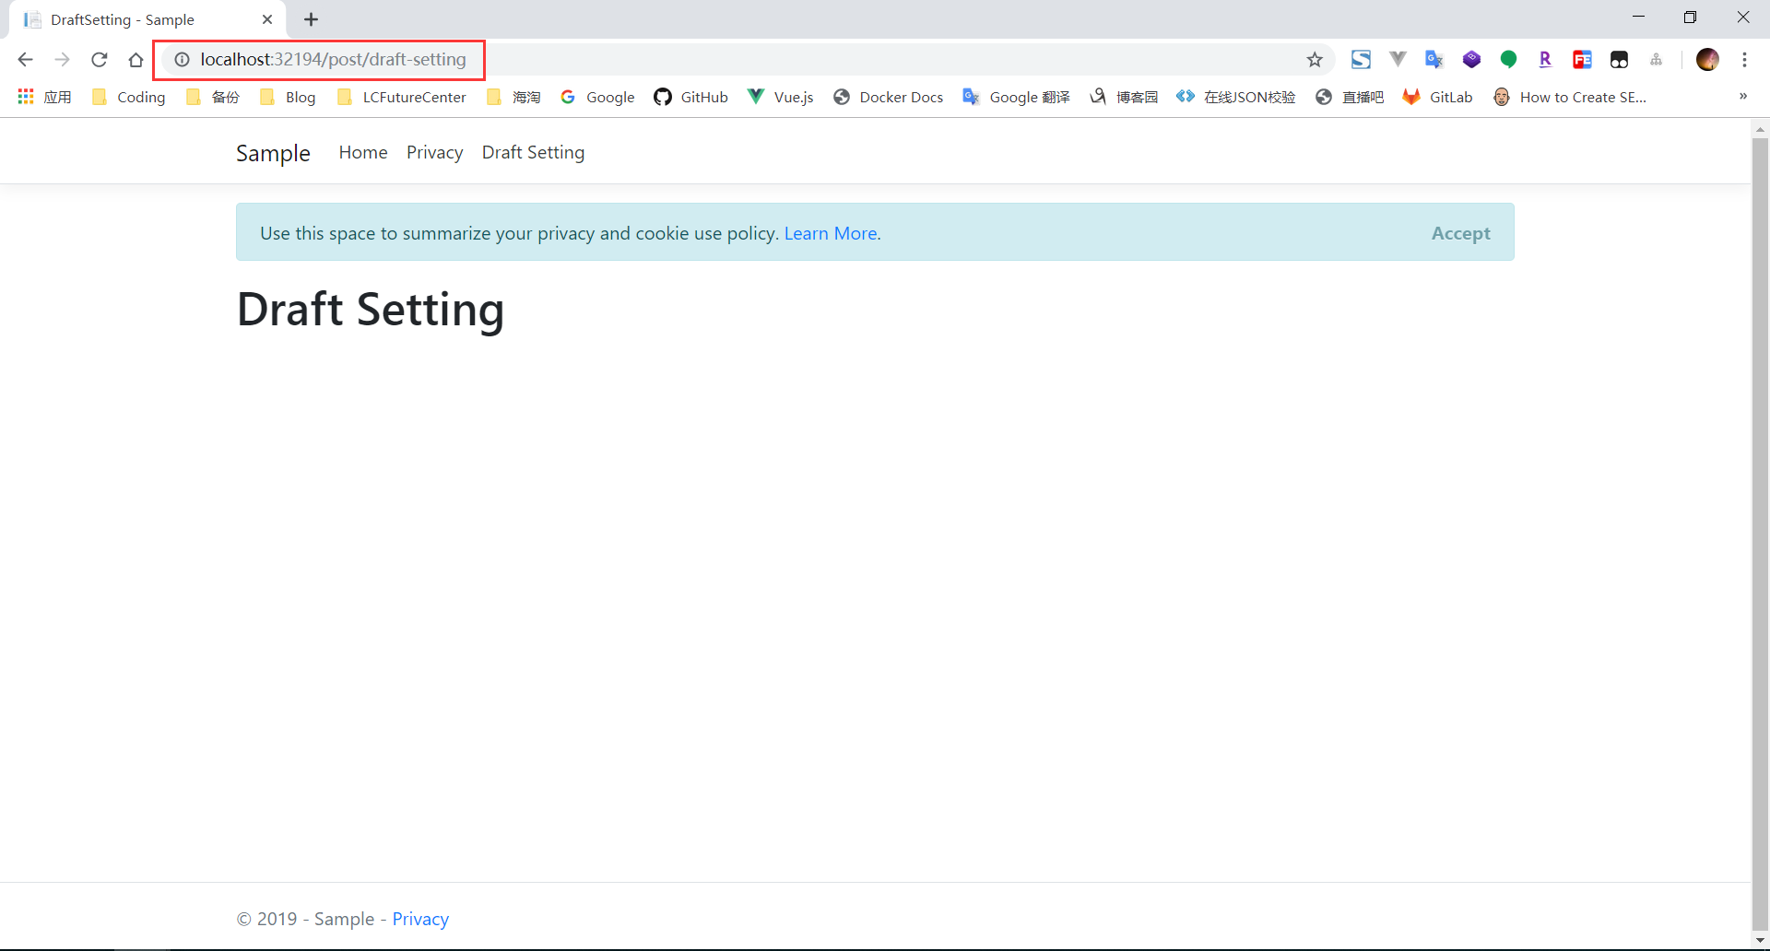This screenshot has height=951, width=1770.
Task: Click the vertical scrollbar track
Action: 1760,534
